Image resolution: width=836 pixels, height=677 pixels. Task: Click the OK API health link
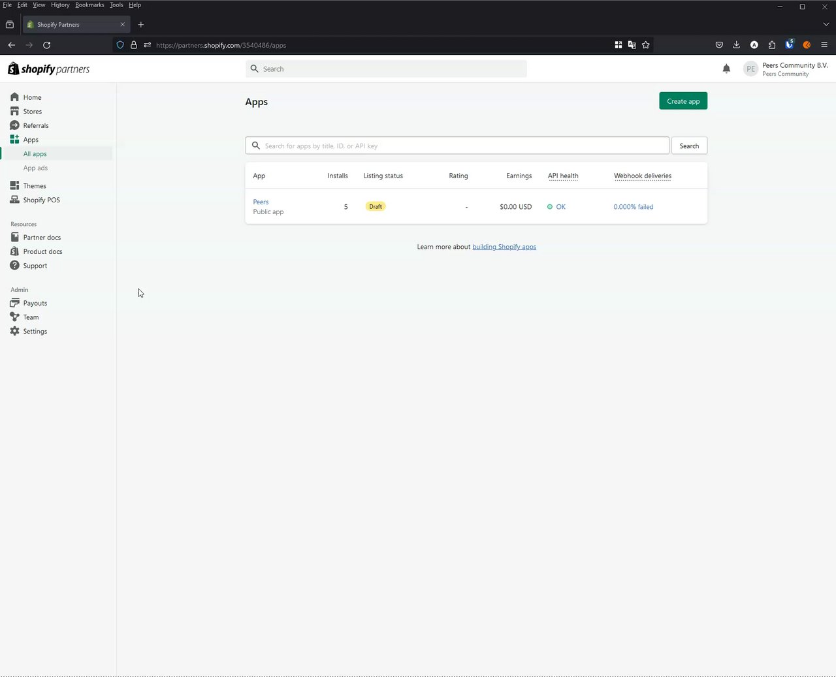coord(560,207)
